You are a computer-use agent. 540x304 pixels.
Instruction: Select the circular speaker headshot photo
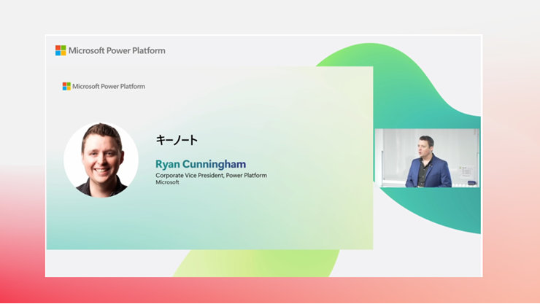tap(101, 160)
